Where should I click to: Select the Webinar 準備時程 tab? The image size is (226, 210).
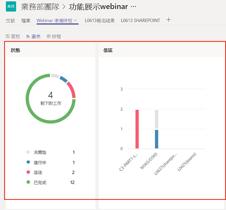[x=54, y=21]
